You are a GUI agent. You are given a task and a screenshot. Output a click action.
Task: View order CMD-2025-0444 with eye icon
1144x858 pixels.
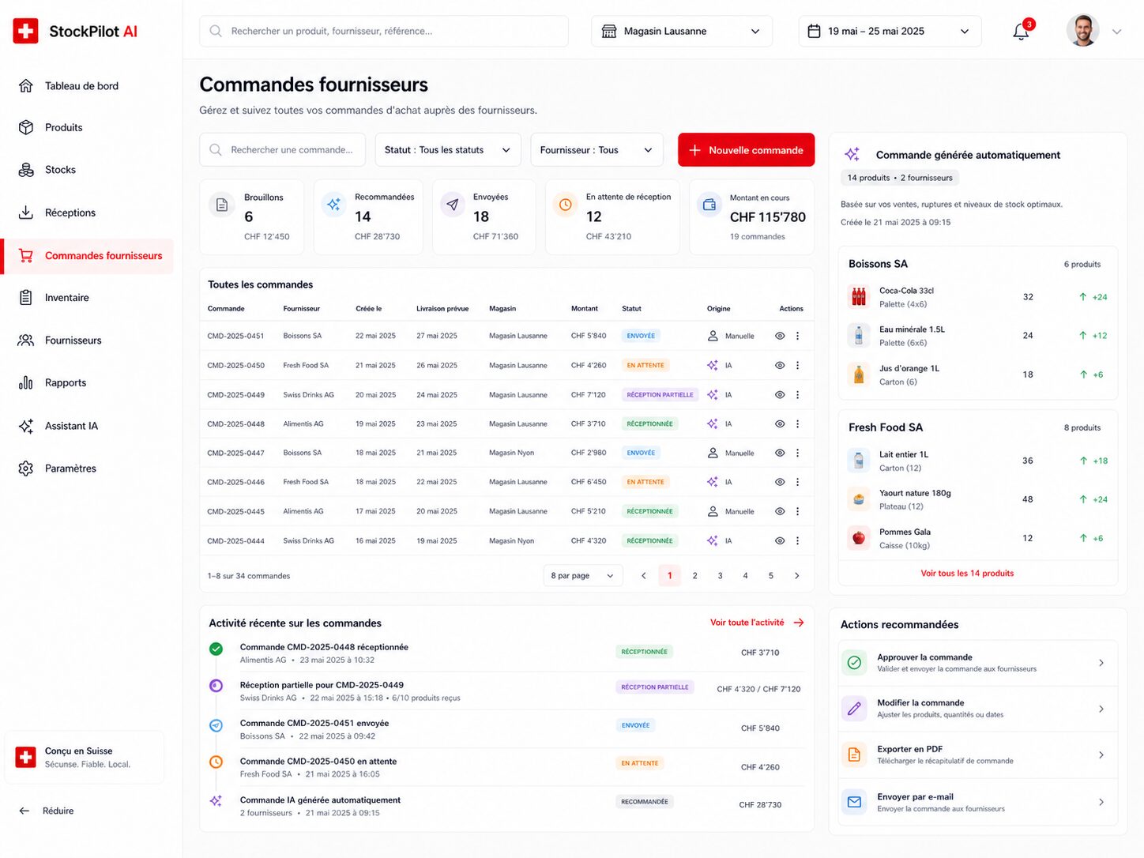[x=780, y=540]
